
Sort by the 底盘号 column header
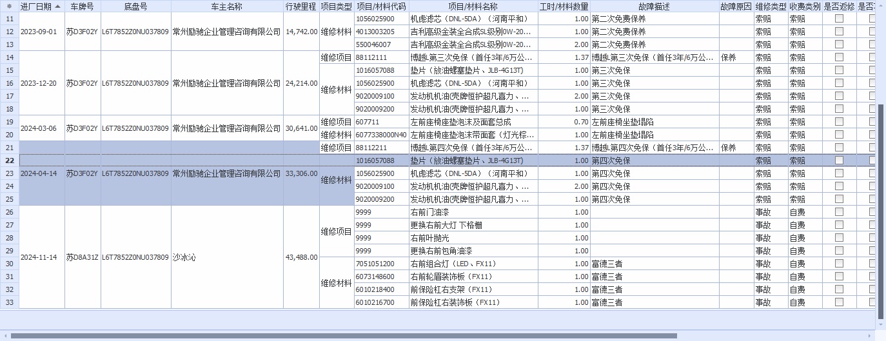[135, 6]
